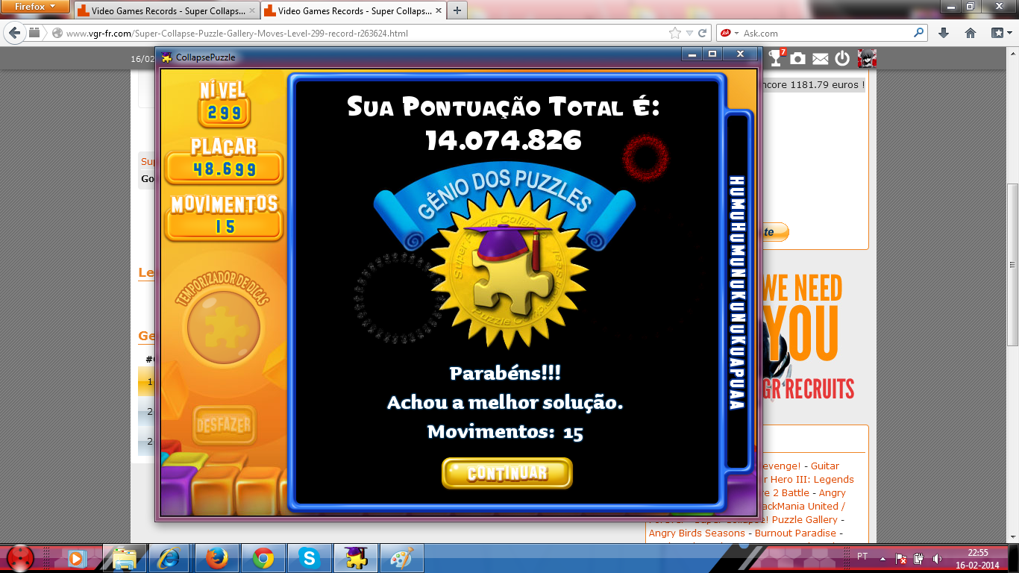This screenshot has width=1019, height=573.
Task: Open a new browser tab
Action: pos(457,10)
